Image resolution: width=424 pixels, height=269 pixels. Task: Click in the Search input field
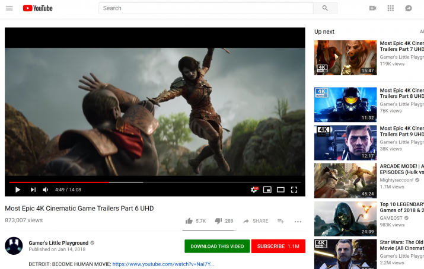[x=206, y=8]
